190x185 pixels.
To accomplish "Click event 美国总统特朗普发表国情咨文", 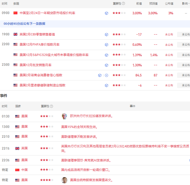I will pyautogui.click(x=91, y=180).
